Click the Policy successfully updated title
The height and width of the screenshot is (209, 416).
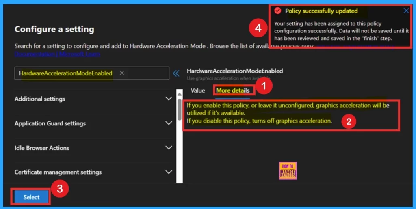pyautogui.click(x=321, y=11)
